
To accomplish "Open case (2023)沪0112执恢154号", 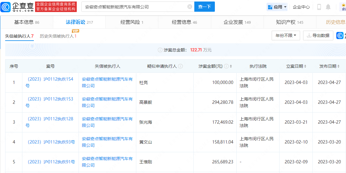I will click(50, 82).
